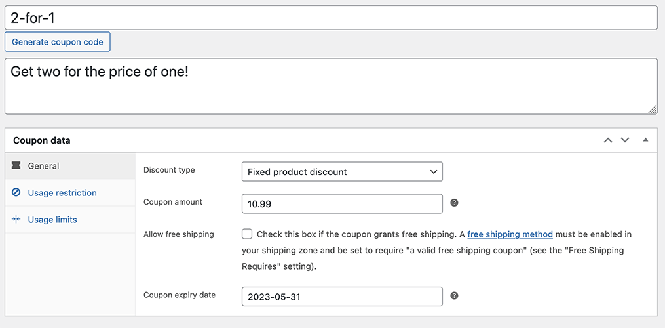Move Coupon data panel up using the arrow
Screen dimensions: 665x328
608,140
